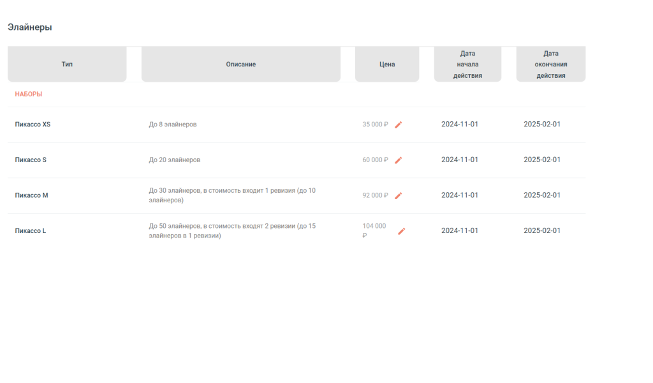Edit price of Пикассо M

point(399,195)
